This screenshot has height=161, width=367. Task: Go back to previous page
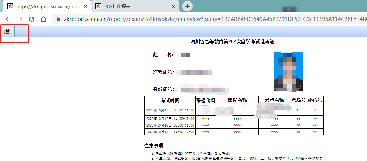[x=8, y=19]
